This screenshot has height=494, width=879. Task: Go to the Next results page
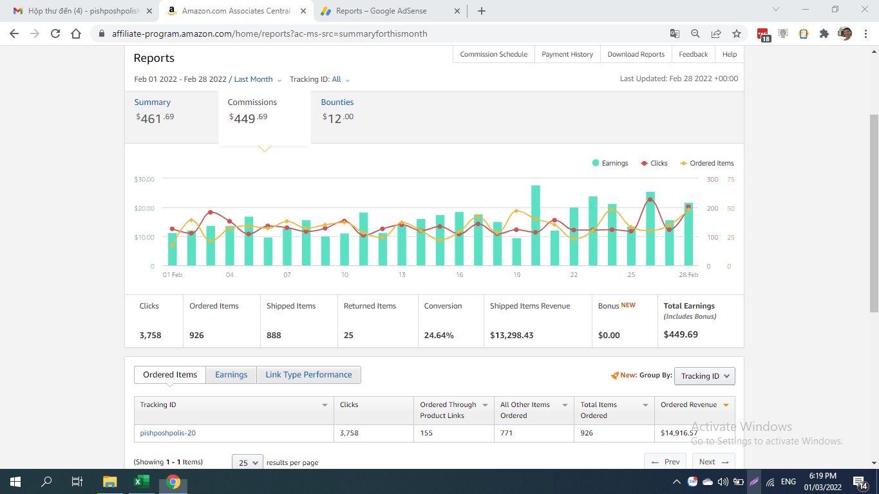714,462
